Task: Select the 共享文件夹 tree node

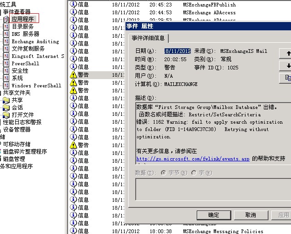Action: point(17,93)
